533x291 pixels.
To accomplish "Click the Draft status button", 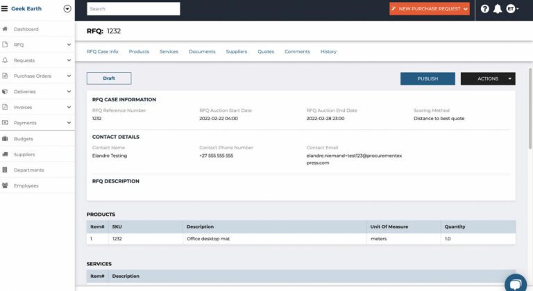I will pos(109,78).
